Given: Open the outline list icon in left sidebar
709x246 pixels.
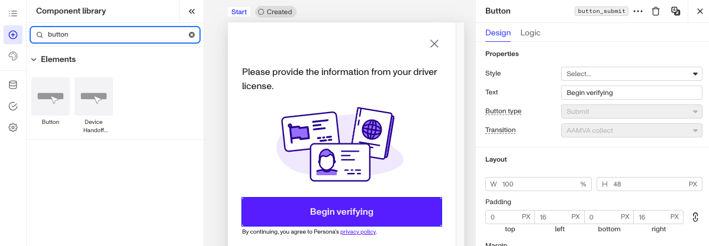Looking at the screenshot, I should coord(12,14).
